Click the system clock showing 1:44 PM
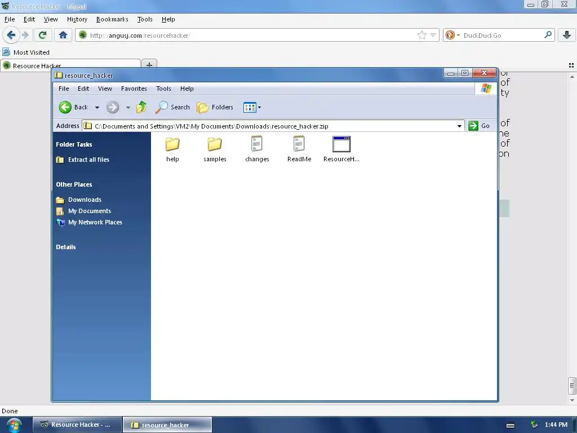 click(556, 425)
